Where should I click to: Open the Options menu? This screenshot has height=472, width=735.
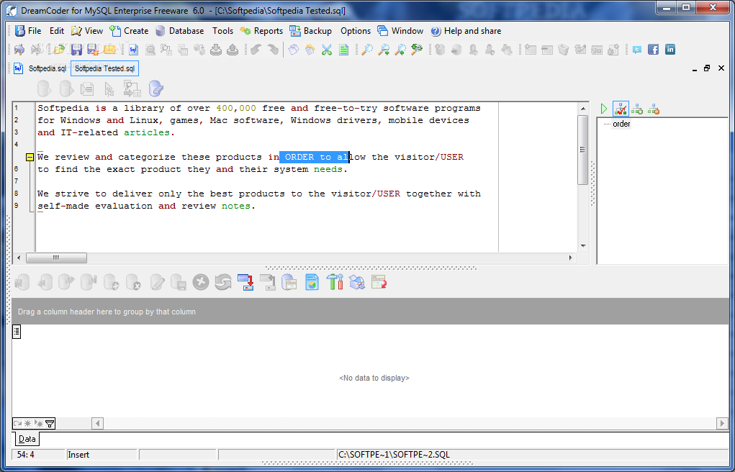pyautogui.click(x=356, y=31)
